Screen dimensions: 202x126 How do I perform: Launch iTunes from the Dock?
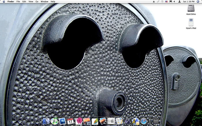pyautogui.click(x=54, y=121)
